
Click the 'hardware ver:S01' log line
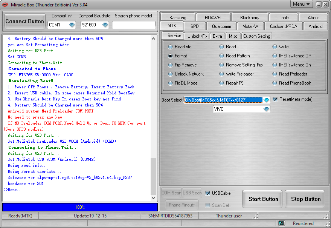26,183
